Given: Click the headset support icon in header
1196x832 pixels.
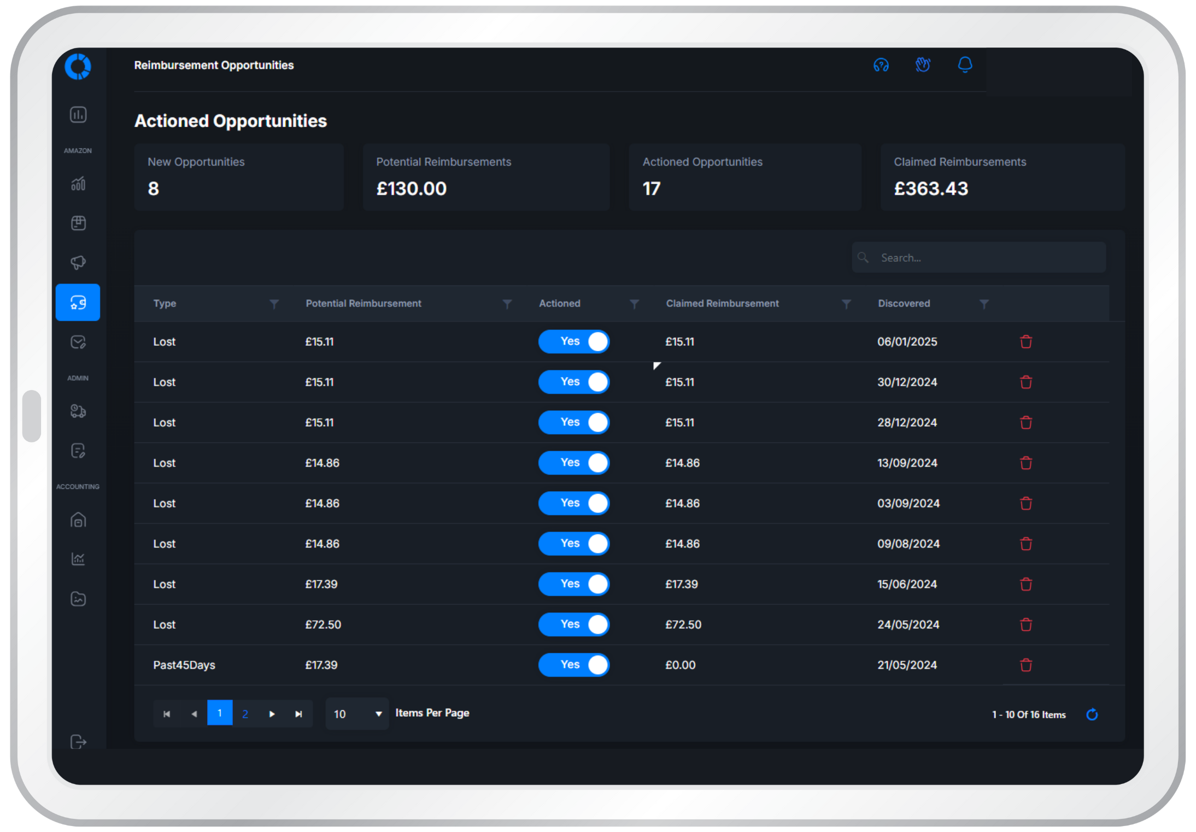Looking at the screenshot, I should pyautogui.click(x=881, y=66).
